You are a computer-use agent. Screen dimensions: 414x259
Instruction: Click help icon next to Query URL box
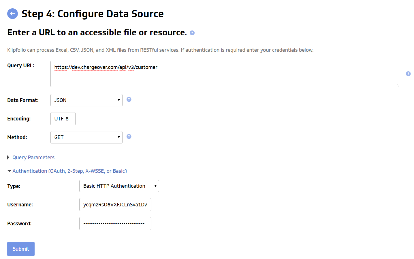(408, 74)
